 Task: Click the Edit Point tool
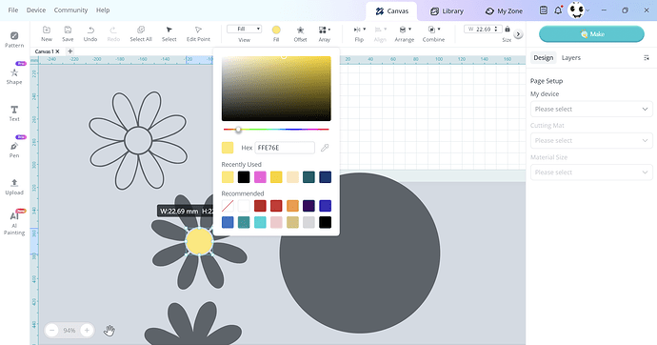coord(198,34)
